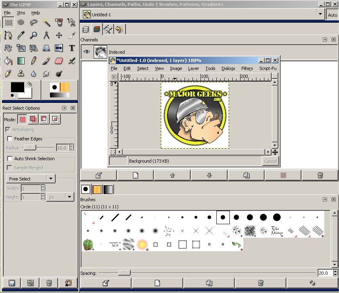339x293 pixels.
Task: Select the Move tool
Action: [x=59, y=35]
